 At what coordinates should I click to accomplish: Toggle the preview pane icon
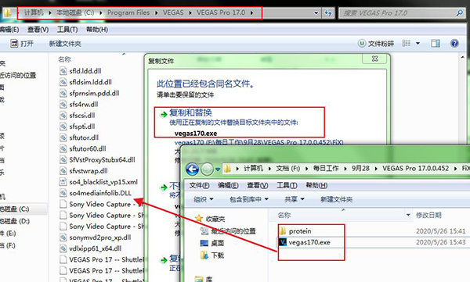pos(436,44)
